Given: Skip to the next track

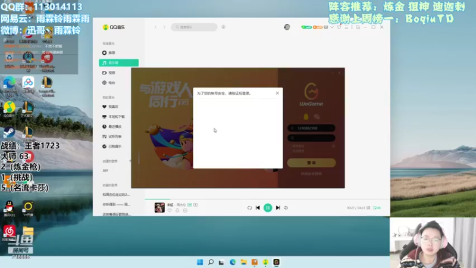Looking at the screenshot, I should [278, 208].
